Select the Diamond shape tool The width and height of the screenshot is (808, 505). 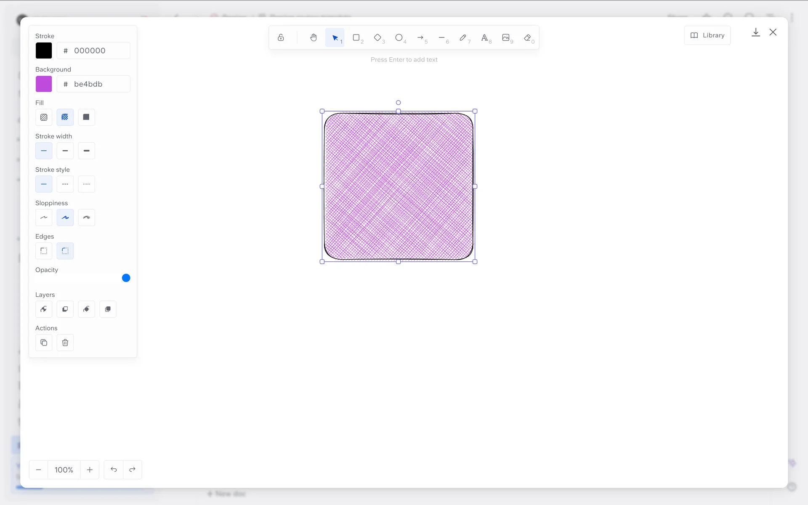pyautogui.click(x=377, y=38)
